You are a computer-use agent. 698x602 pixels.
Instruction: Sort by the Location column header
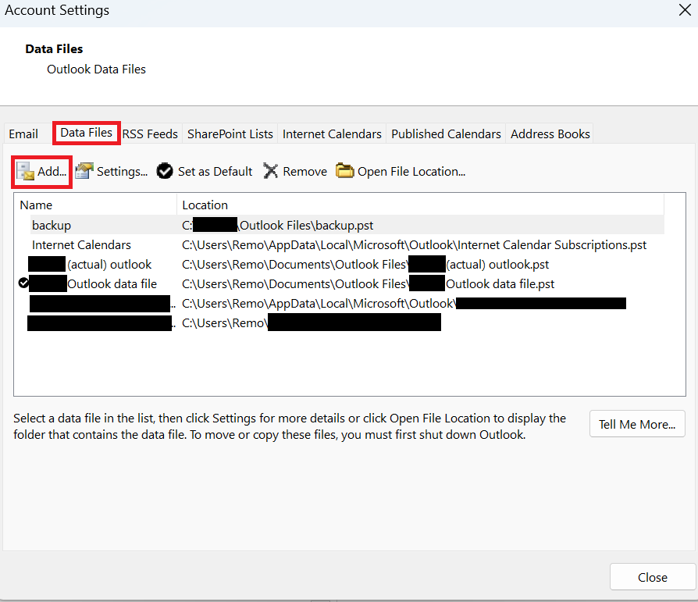(204, 205)
